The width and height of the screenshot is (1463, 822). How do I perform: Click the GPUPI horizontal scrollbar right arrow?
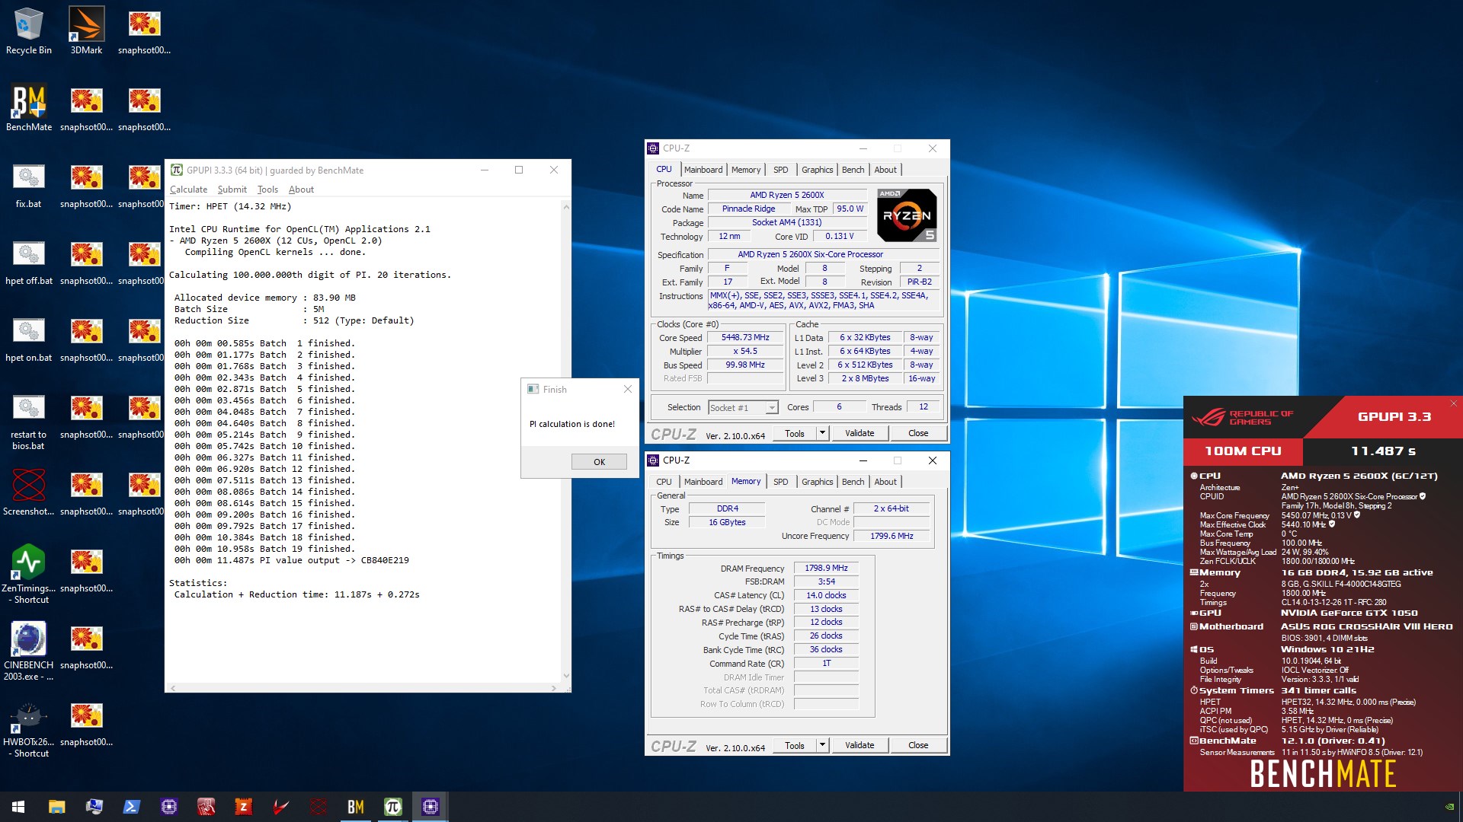[x=553, y=688]
